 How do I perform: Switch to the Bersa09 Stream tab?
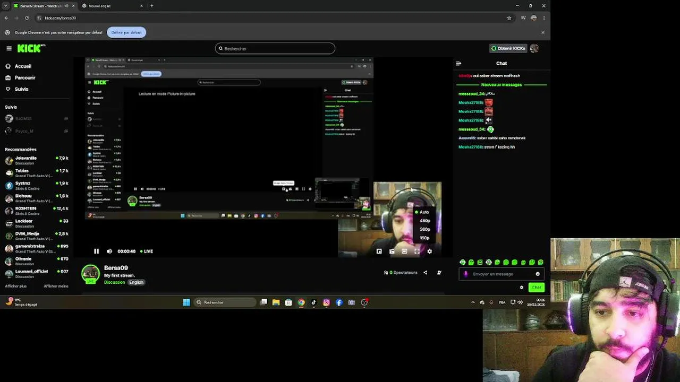[41, 6]
